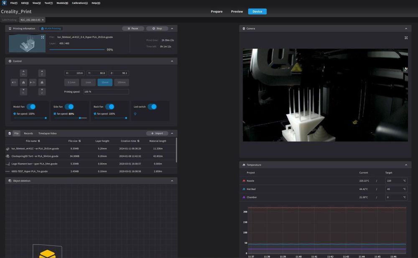Click the Creality logo icon

pos(4,3)
